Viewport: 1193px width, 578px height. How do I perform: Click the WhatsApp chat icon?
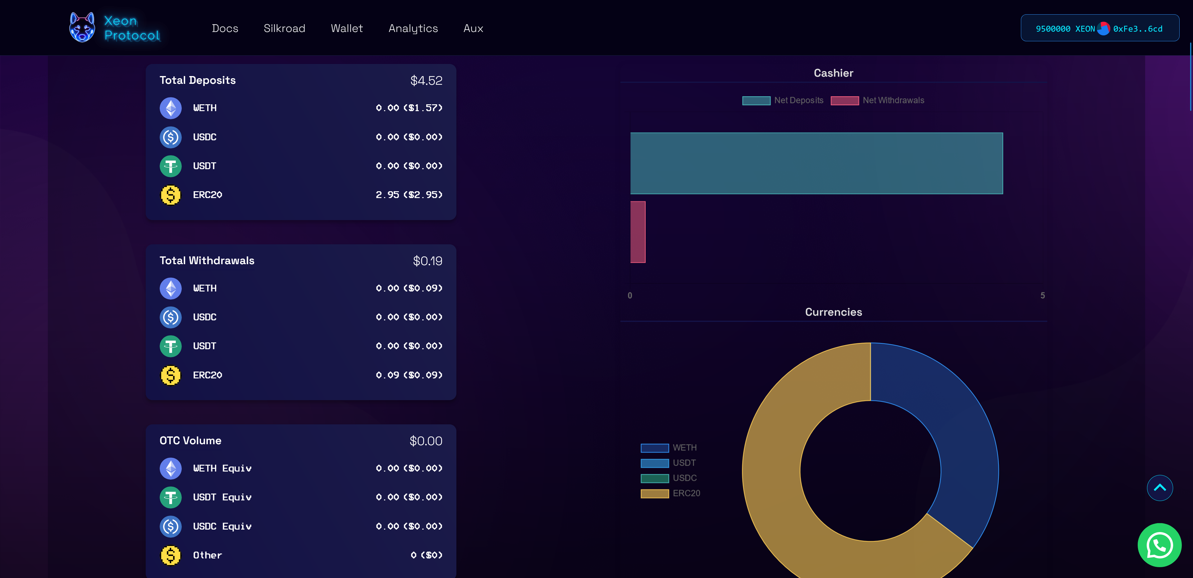[x=1159, y=545]
